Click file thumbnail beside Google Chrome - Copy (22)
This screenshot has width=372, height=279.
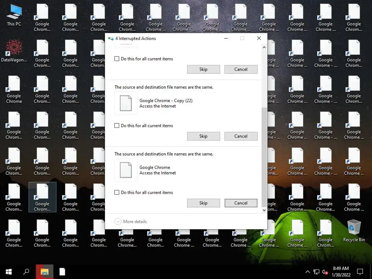(126, 103)
